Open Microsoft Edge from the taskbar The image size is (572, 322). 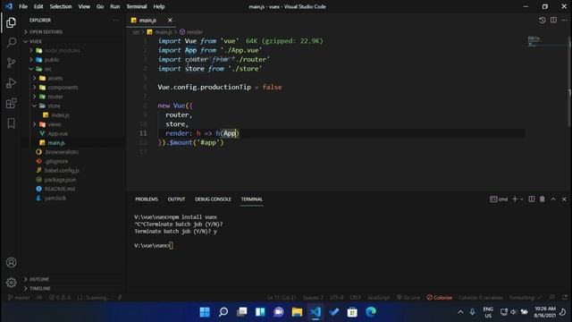[371, 312]
